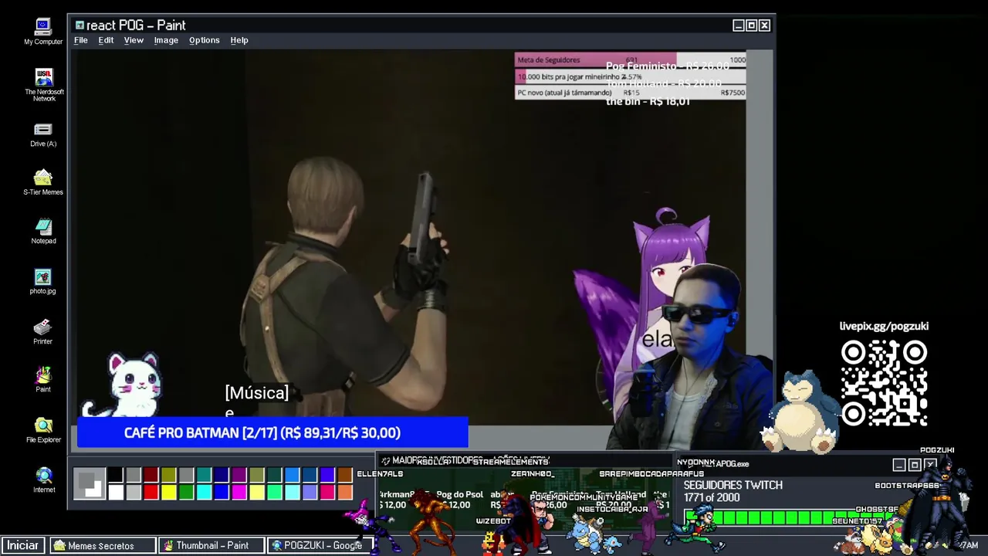
Task: Open the File Explorer desktop icon
Action: [x=43, y=430]
